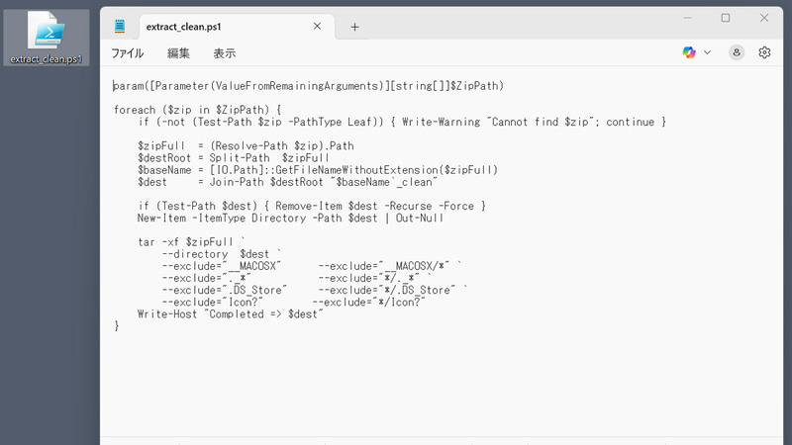Image resolution: width=792 pixels, height=445 pixels.
Task: Click the 'Write-Host "Completed => $dest"' line
Action: tap(231, 314)
